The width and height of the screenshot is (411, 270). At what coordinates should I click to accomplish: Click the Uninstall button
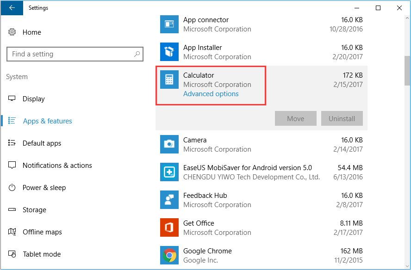click(x=342, y=118)
